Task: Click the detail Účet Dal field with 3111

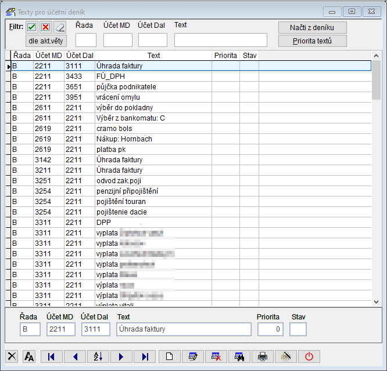Action: 96,329
